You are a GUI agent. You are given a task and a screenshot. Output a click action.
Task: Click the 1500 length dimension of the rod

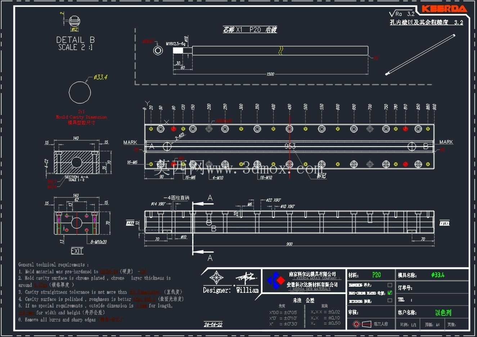pos(270,74)
